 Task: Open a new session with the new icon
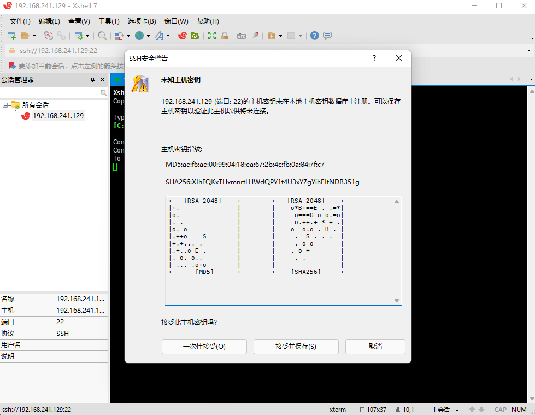click(11, 36)
